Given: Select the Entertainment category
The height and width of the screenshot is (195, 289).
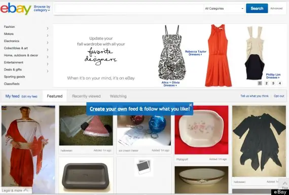Looking at the screenshot, I should 14,62.
